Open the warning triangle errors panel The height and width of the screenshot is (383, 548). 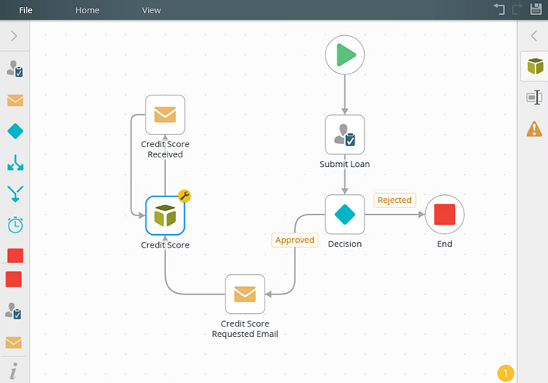click(534, 128)
